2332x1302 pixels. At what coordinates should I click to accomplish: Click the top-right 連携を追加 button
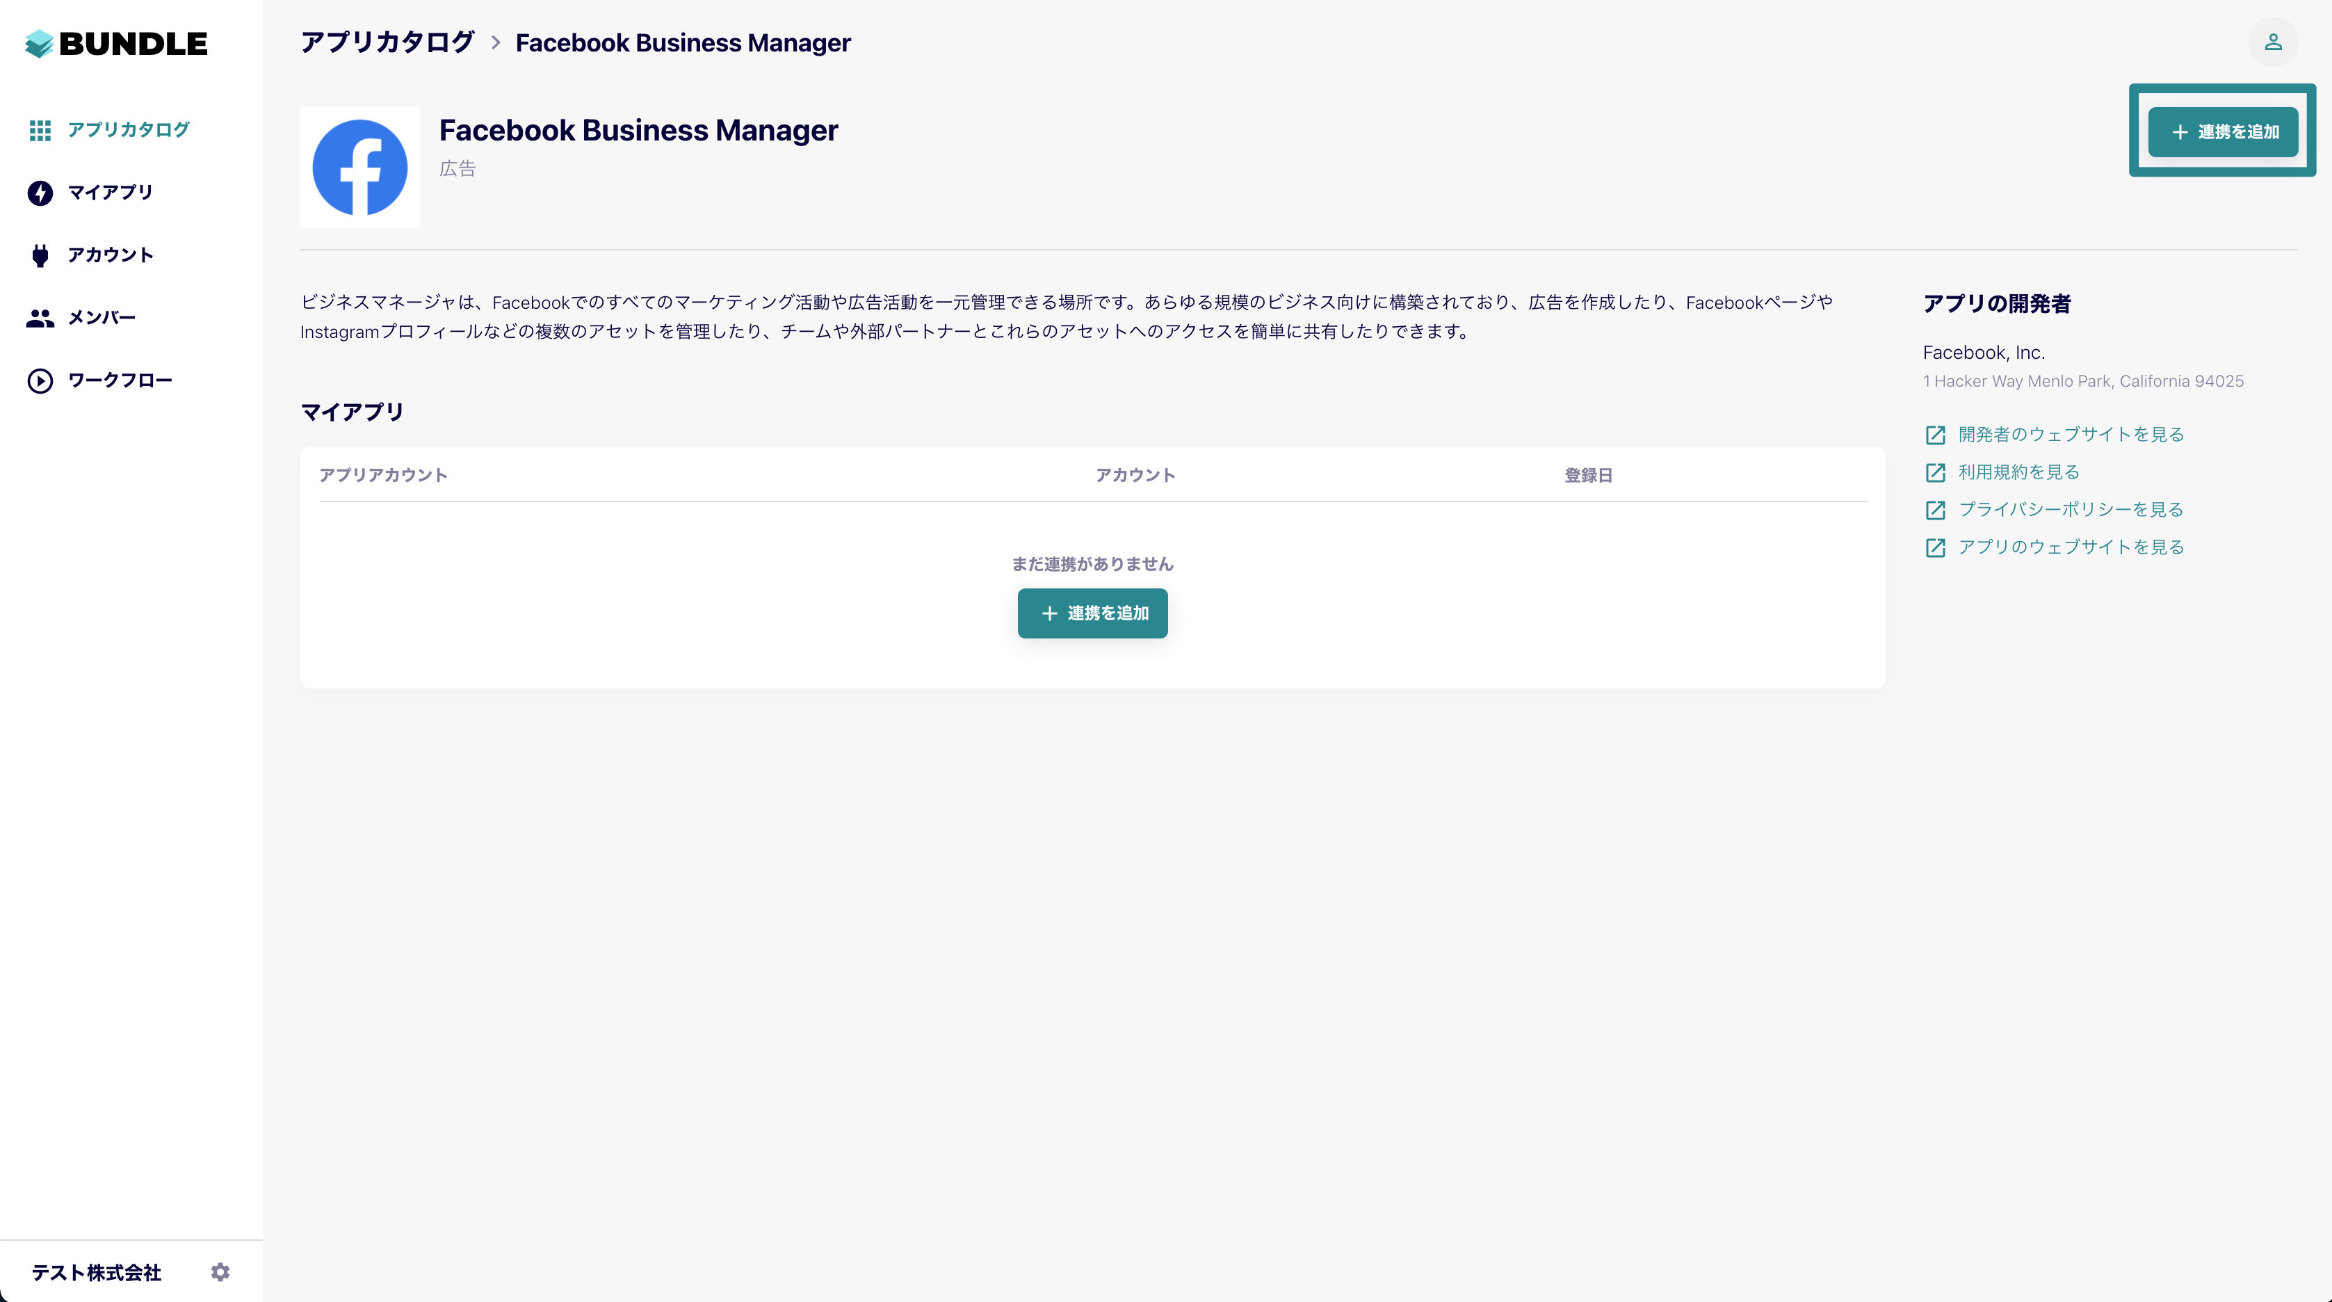point(2222,132)
